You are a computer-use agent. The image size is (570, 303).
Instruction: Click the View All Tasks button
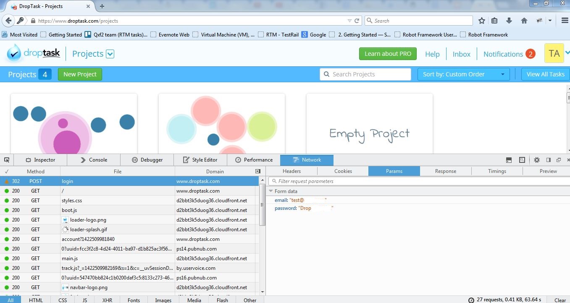coord(545,74)
